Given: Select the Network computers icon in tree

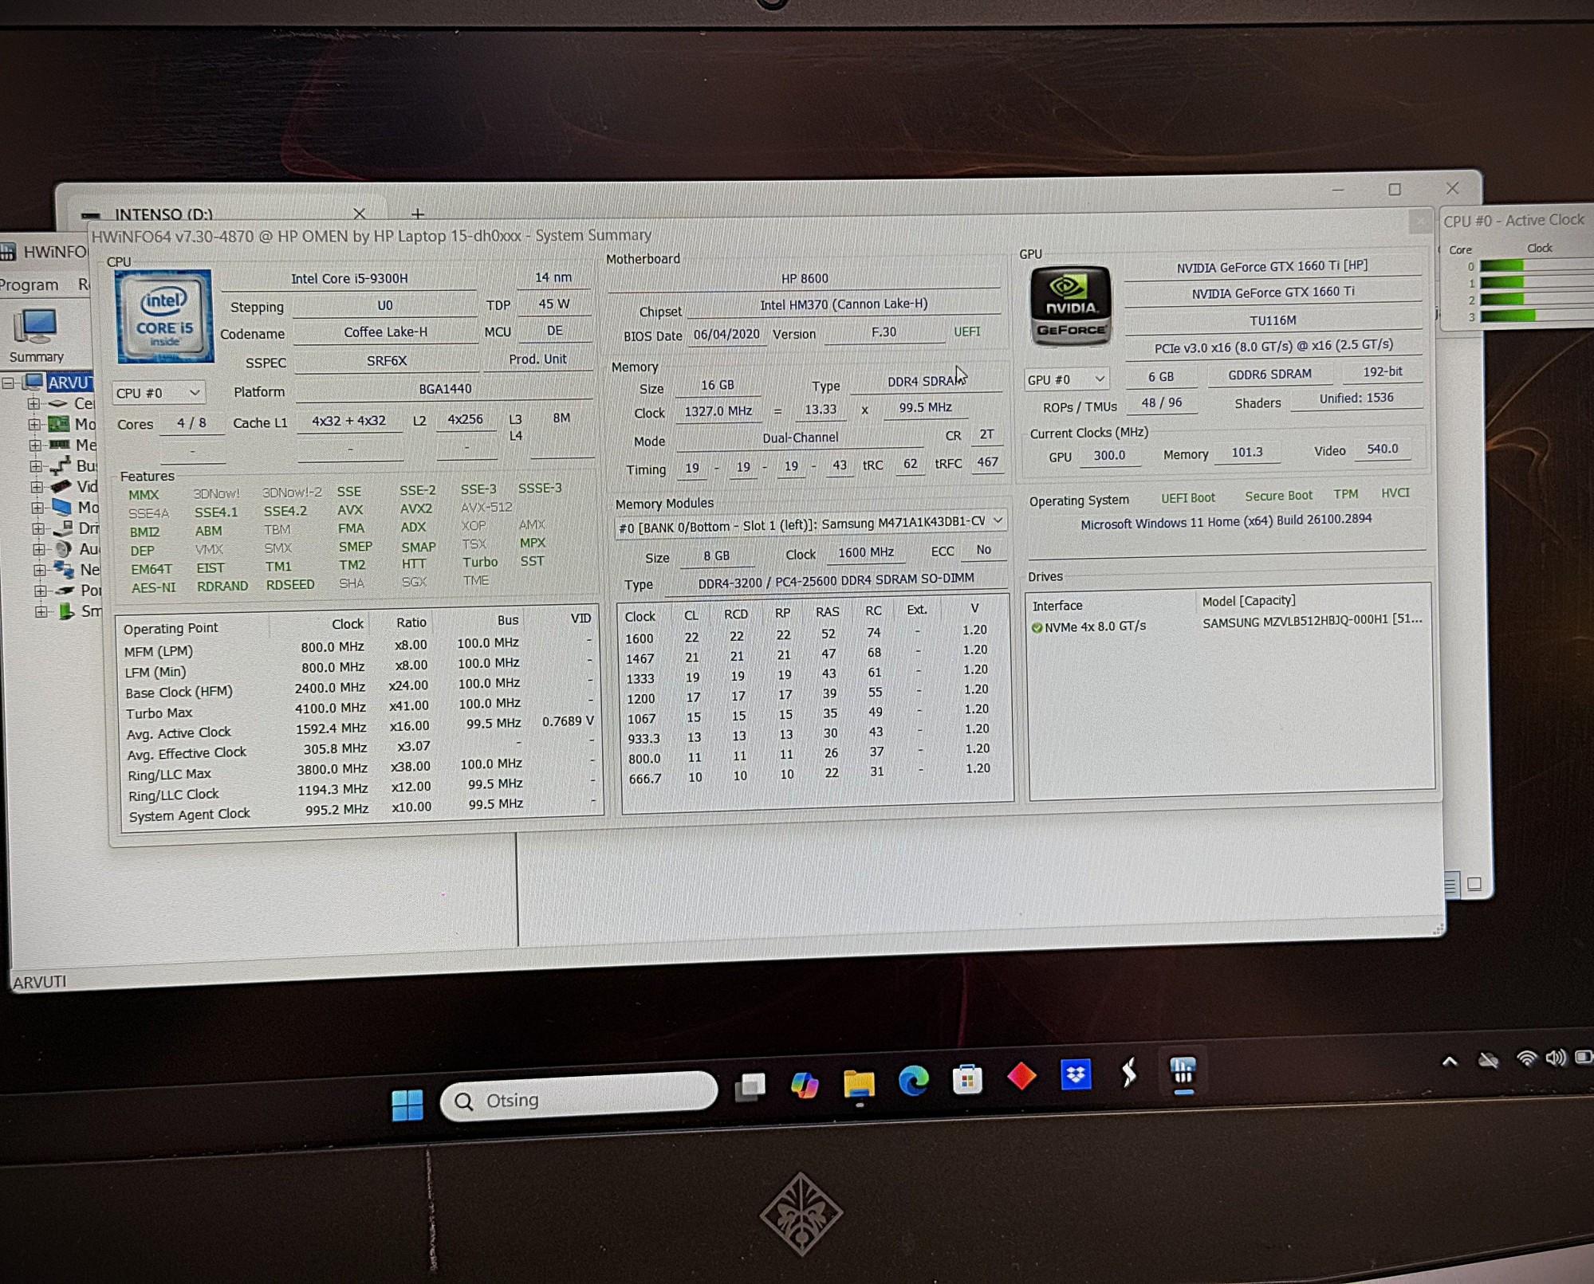Looking at the screenshot, I should click(x=64, y=569).
